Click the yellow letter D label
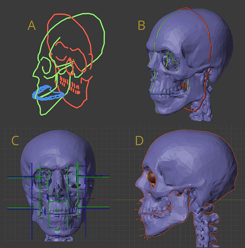The width and height of the screenshot is (245, 248). [x=139, y=140]
